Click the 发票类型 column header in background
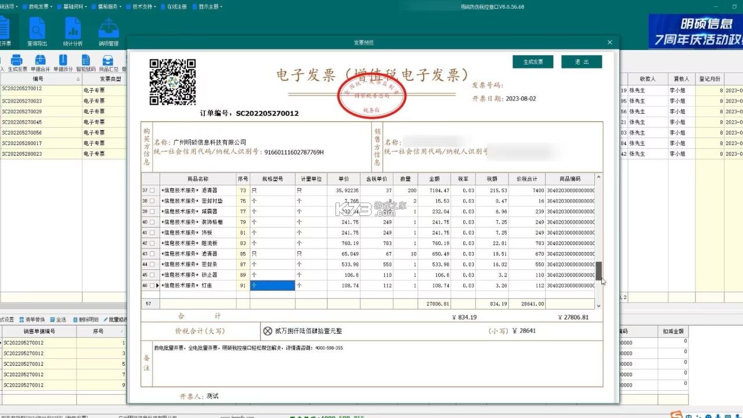The image size is (743, 418). [x=104, y=78]
